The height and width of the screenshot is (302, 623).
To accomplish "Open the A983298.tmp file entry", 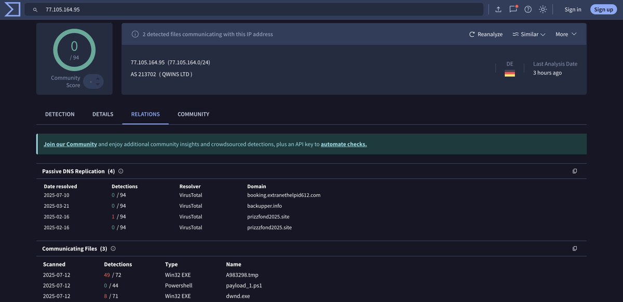I will pyautogui.click(x=242, y=275).
